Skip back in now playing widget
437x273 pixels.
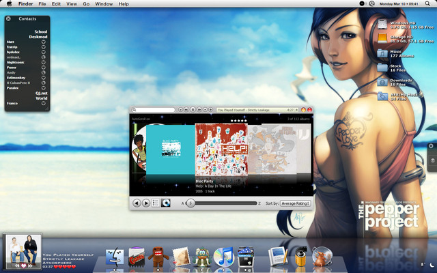17,265
